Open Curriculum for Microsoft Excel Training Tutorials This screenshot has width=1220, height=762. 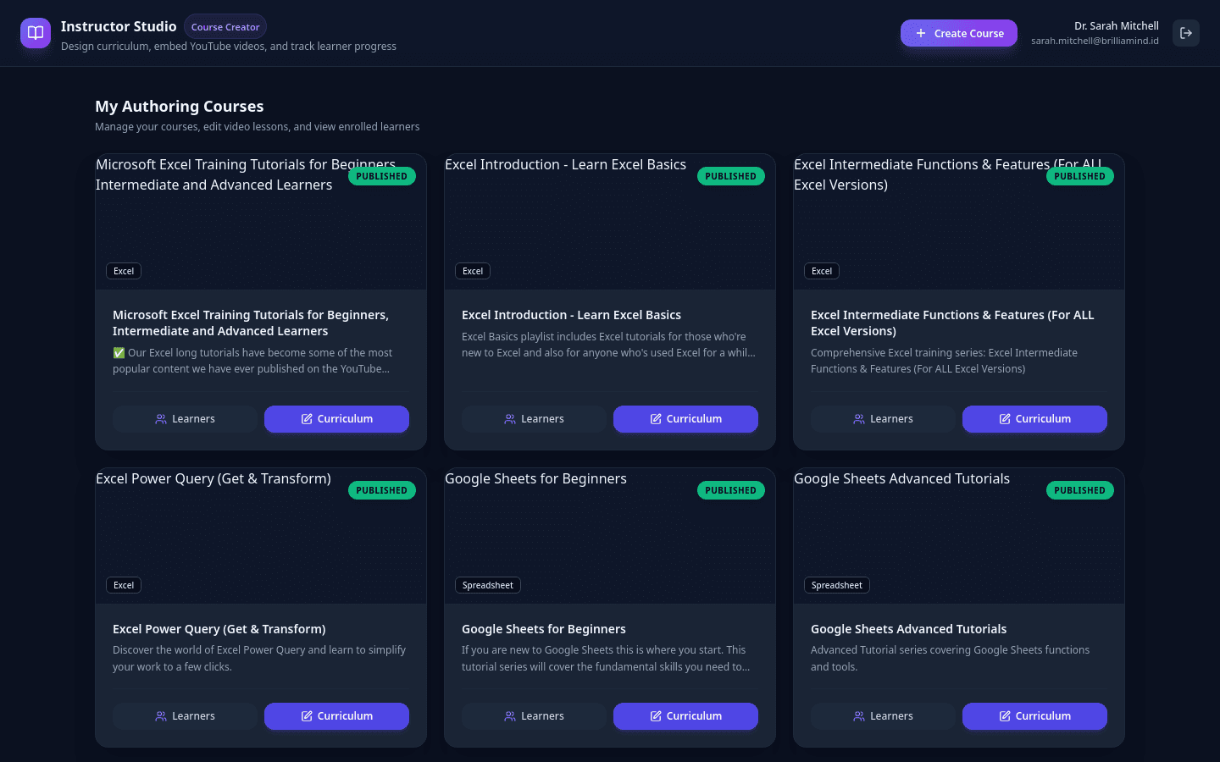[336, 419]
